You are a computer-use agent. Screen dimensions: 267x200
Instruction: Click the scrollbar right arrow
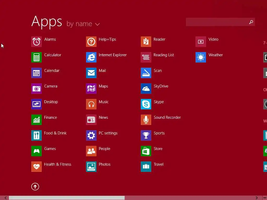tap(257, 198)
